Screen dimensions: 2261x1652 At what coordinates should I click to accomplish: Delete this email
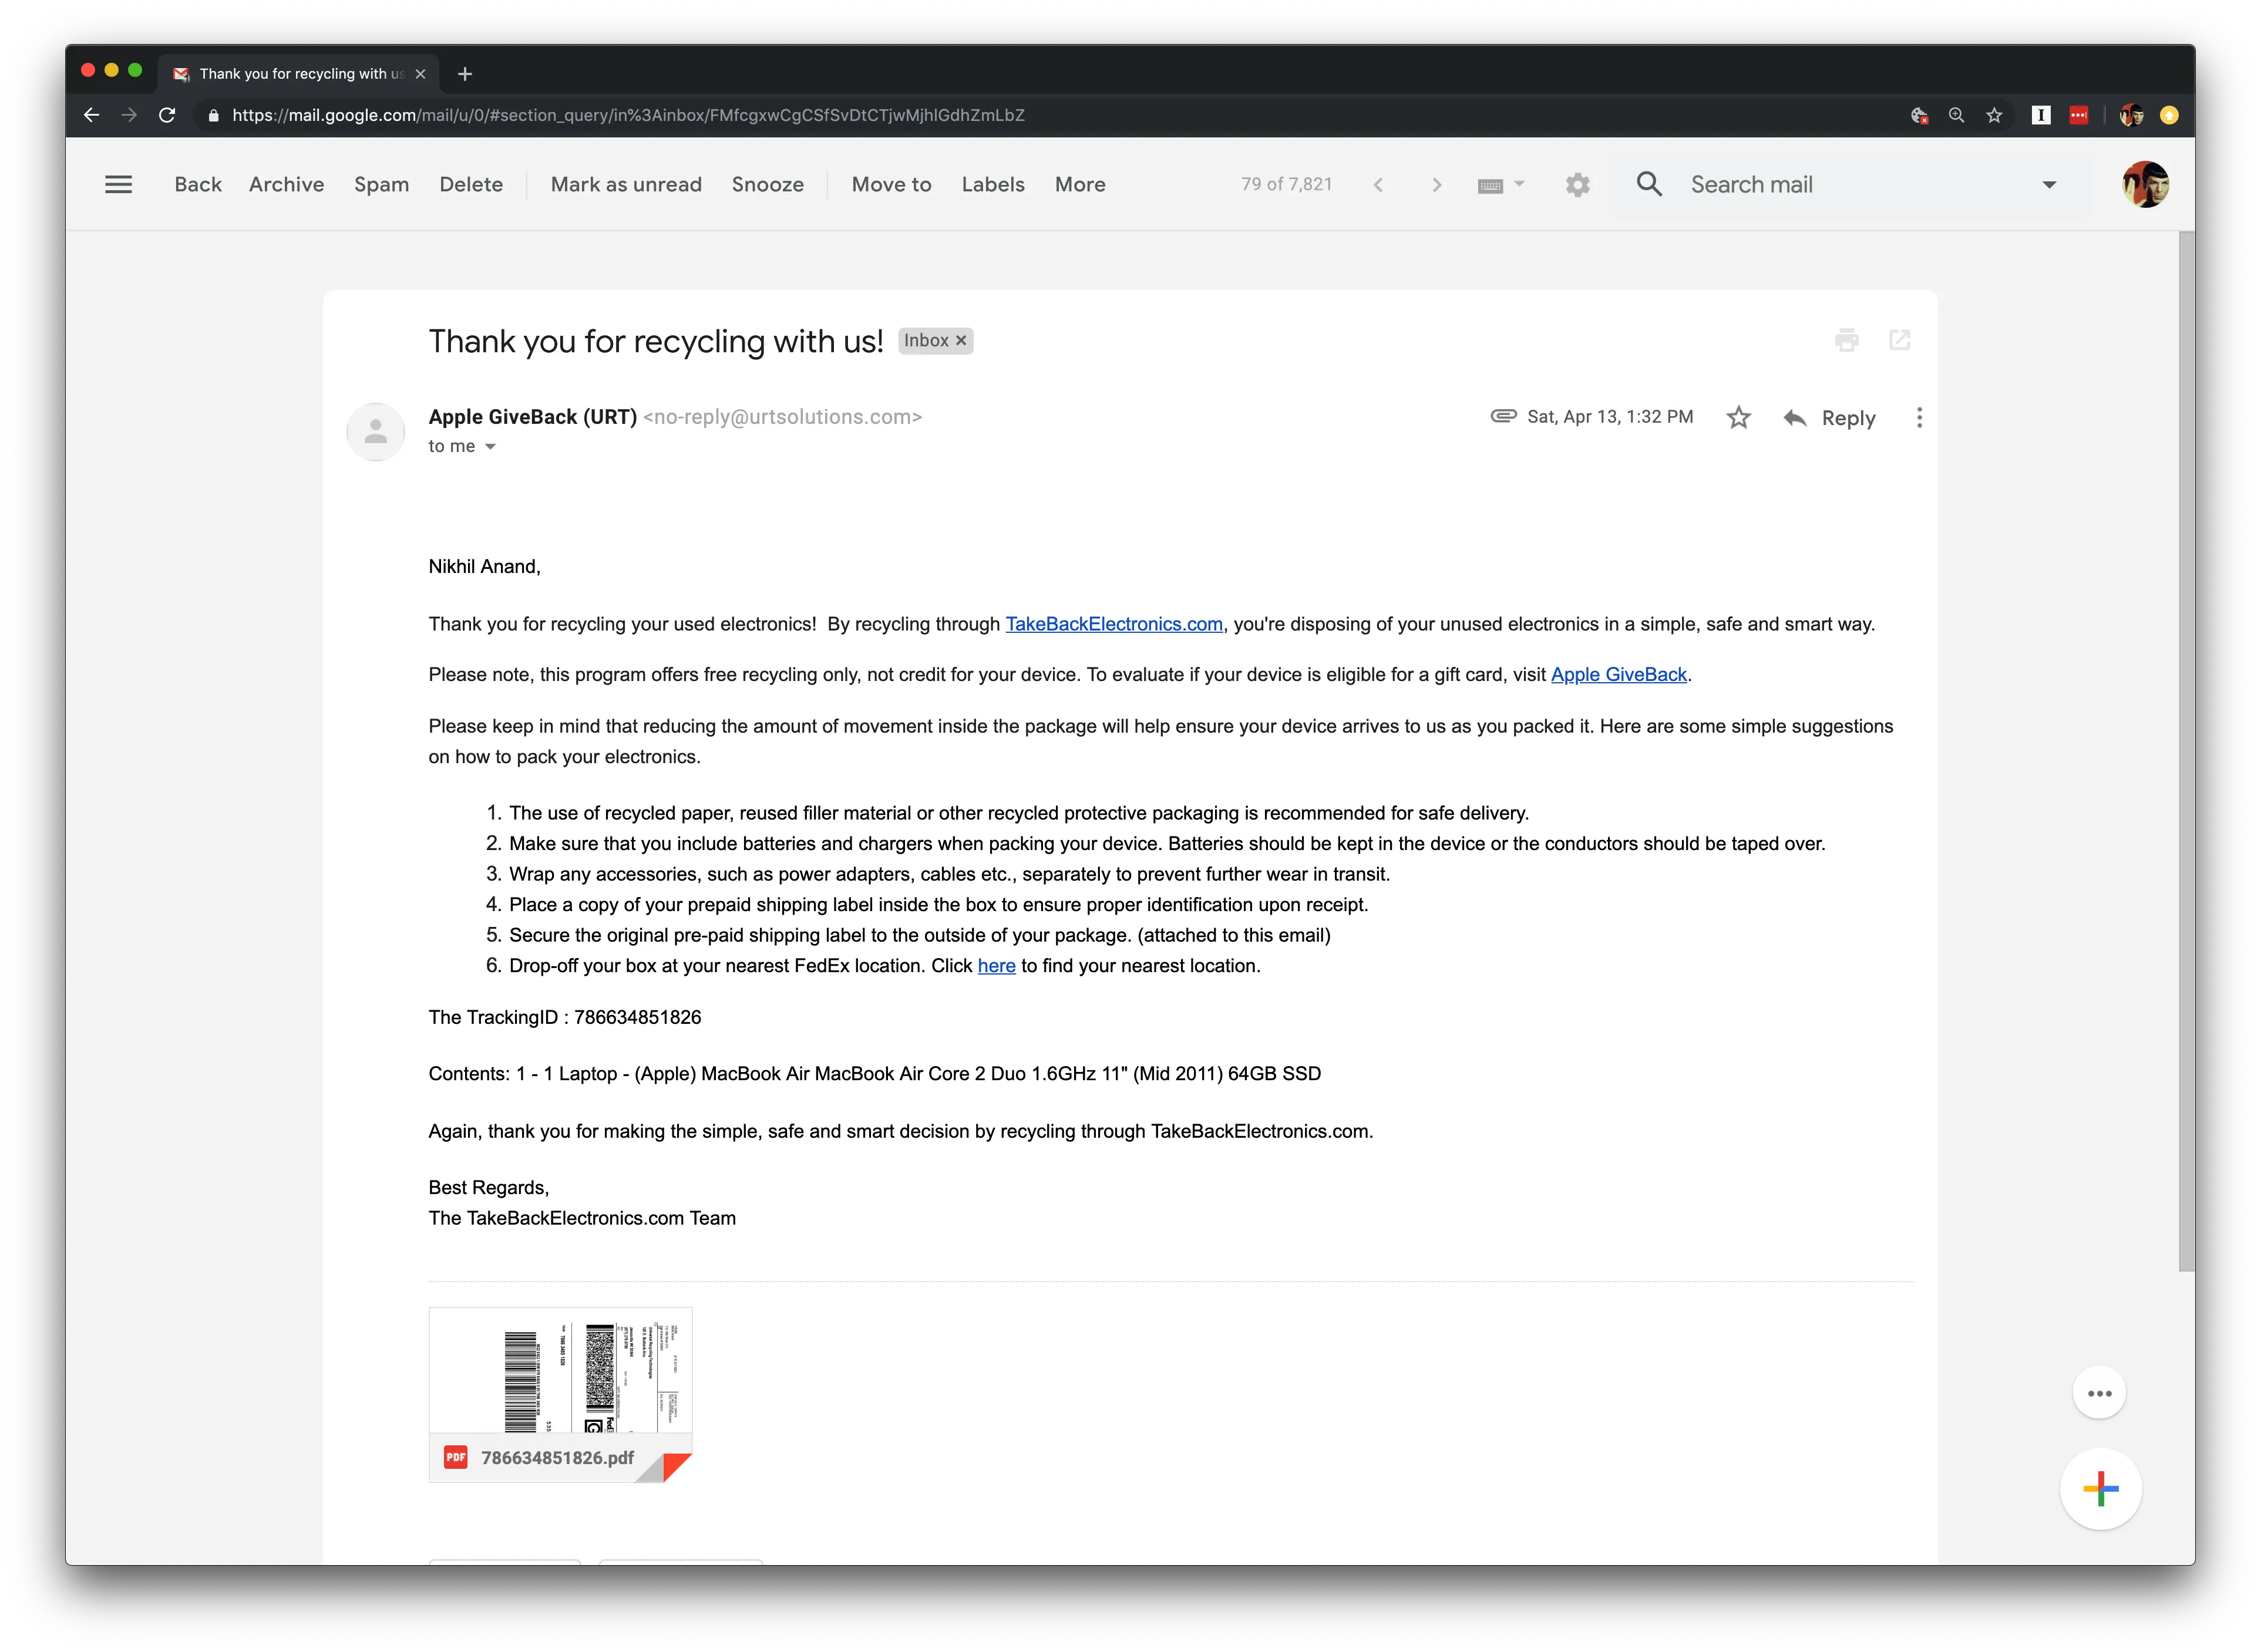(x=470, y=184)
